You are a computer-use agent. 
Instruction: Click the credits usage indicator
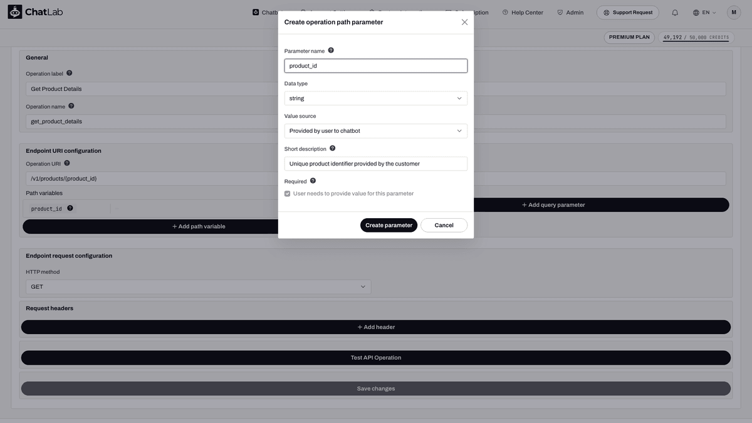click(696, 37)
